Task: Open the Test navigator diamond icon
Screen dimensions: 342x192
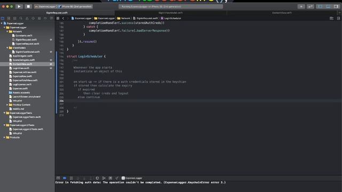Action: pyautogui.click(x=33, y=19)
